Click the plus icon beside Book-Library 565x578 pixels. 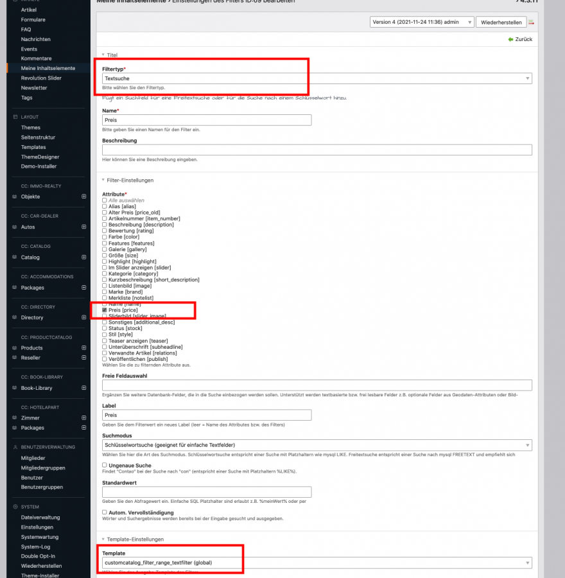83,388
